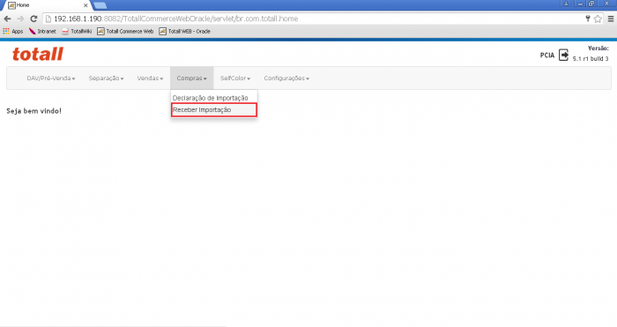Bookmark this page with the star icon
The image size is (617, 327).
coord(598,19)
